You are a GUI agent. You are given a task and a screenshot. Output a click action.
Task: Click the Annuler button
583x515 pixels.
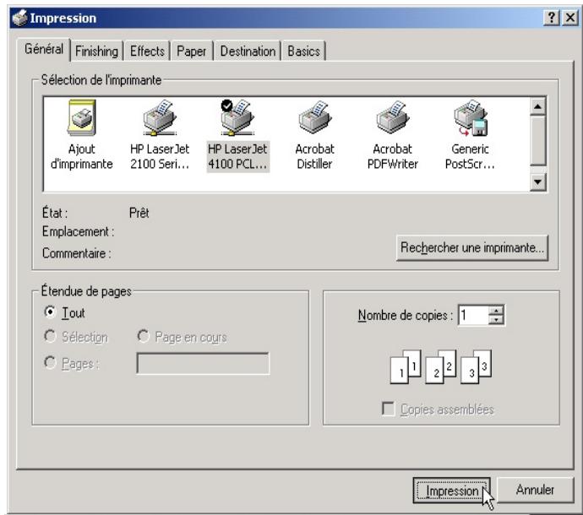point(535,490)
